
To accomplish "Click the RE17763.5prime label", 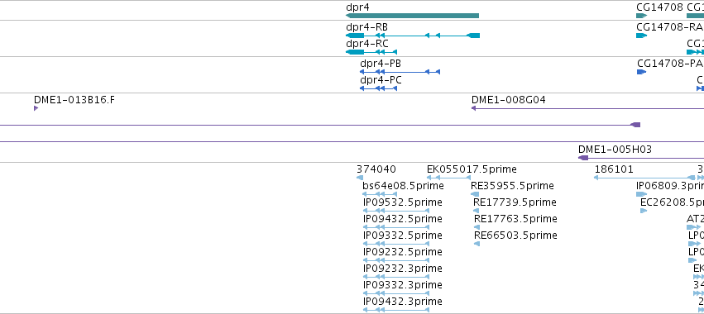I will (516, 218).
